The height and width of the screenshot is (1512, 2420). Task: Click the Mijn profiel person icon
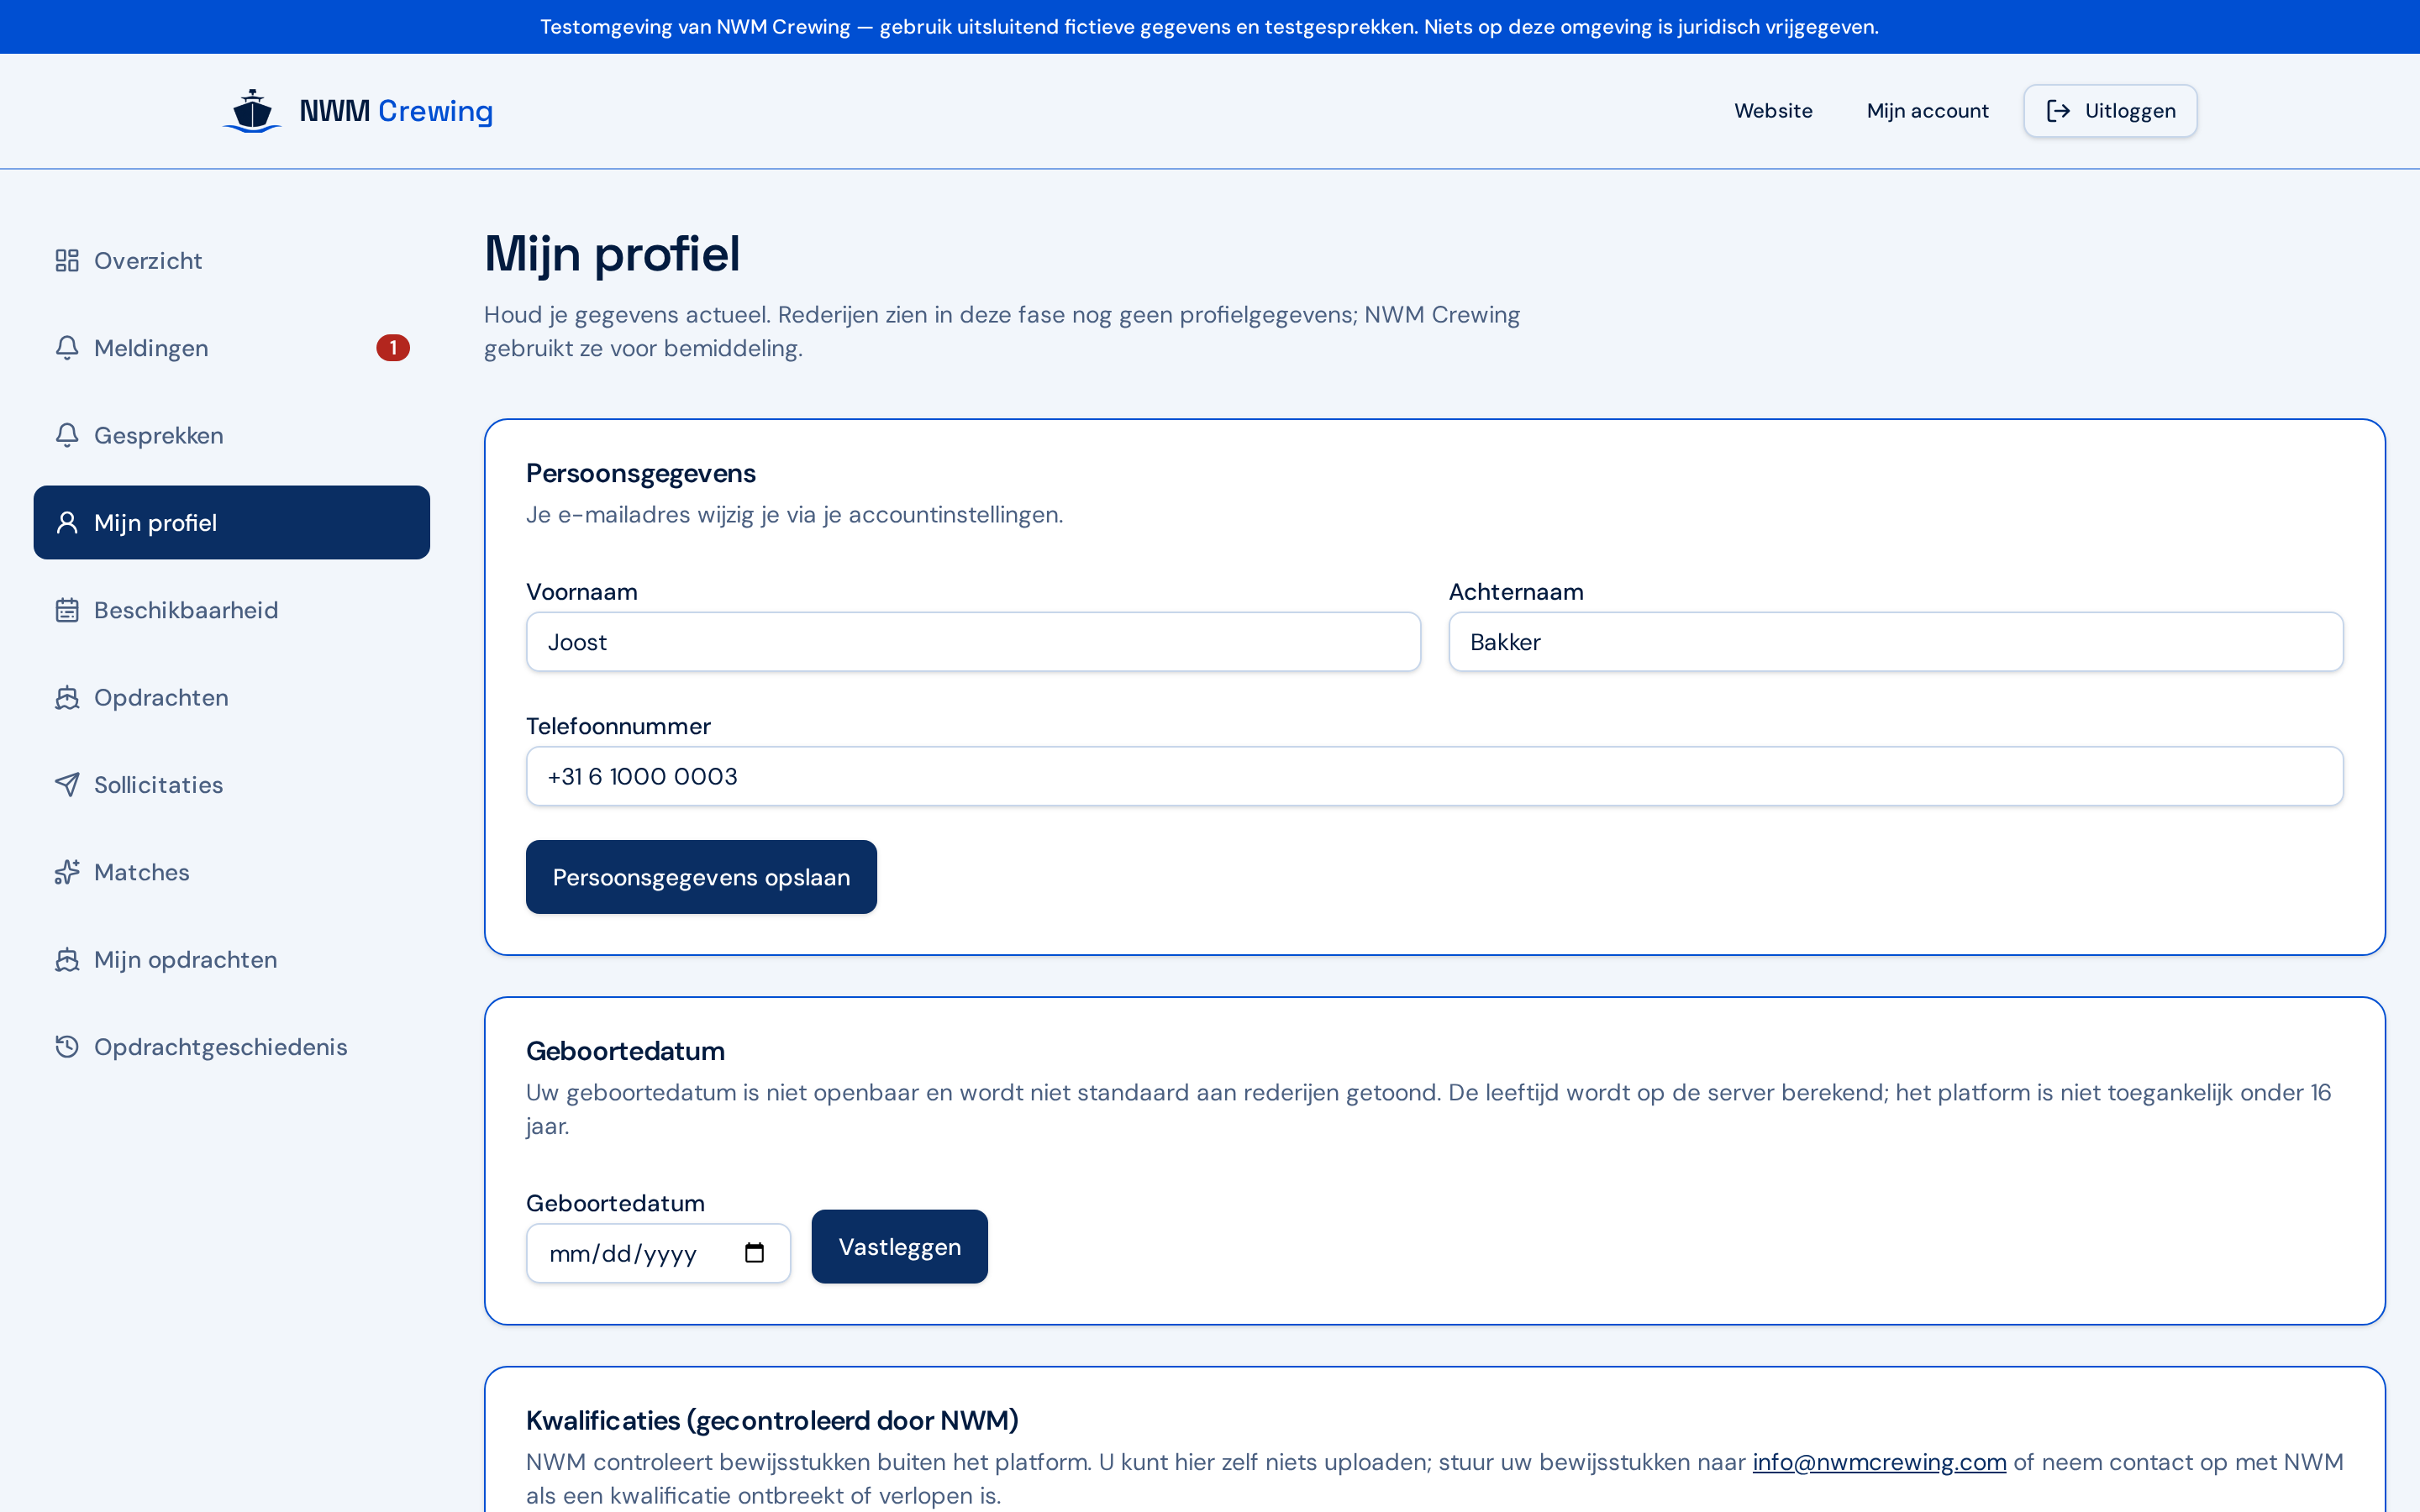click(67, 523)
